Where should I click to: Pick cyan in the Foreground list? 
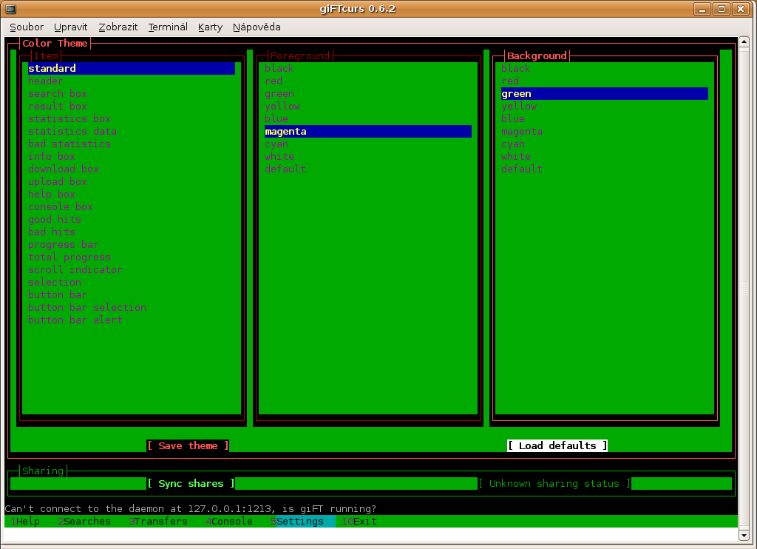276,144
